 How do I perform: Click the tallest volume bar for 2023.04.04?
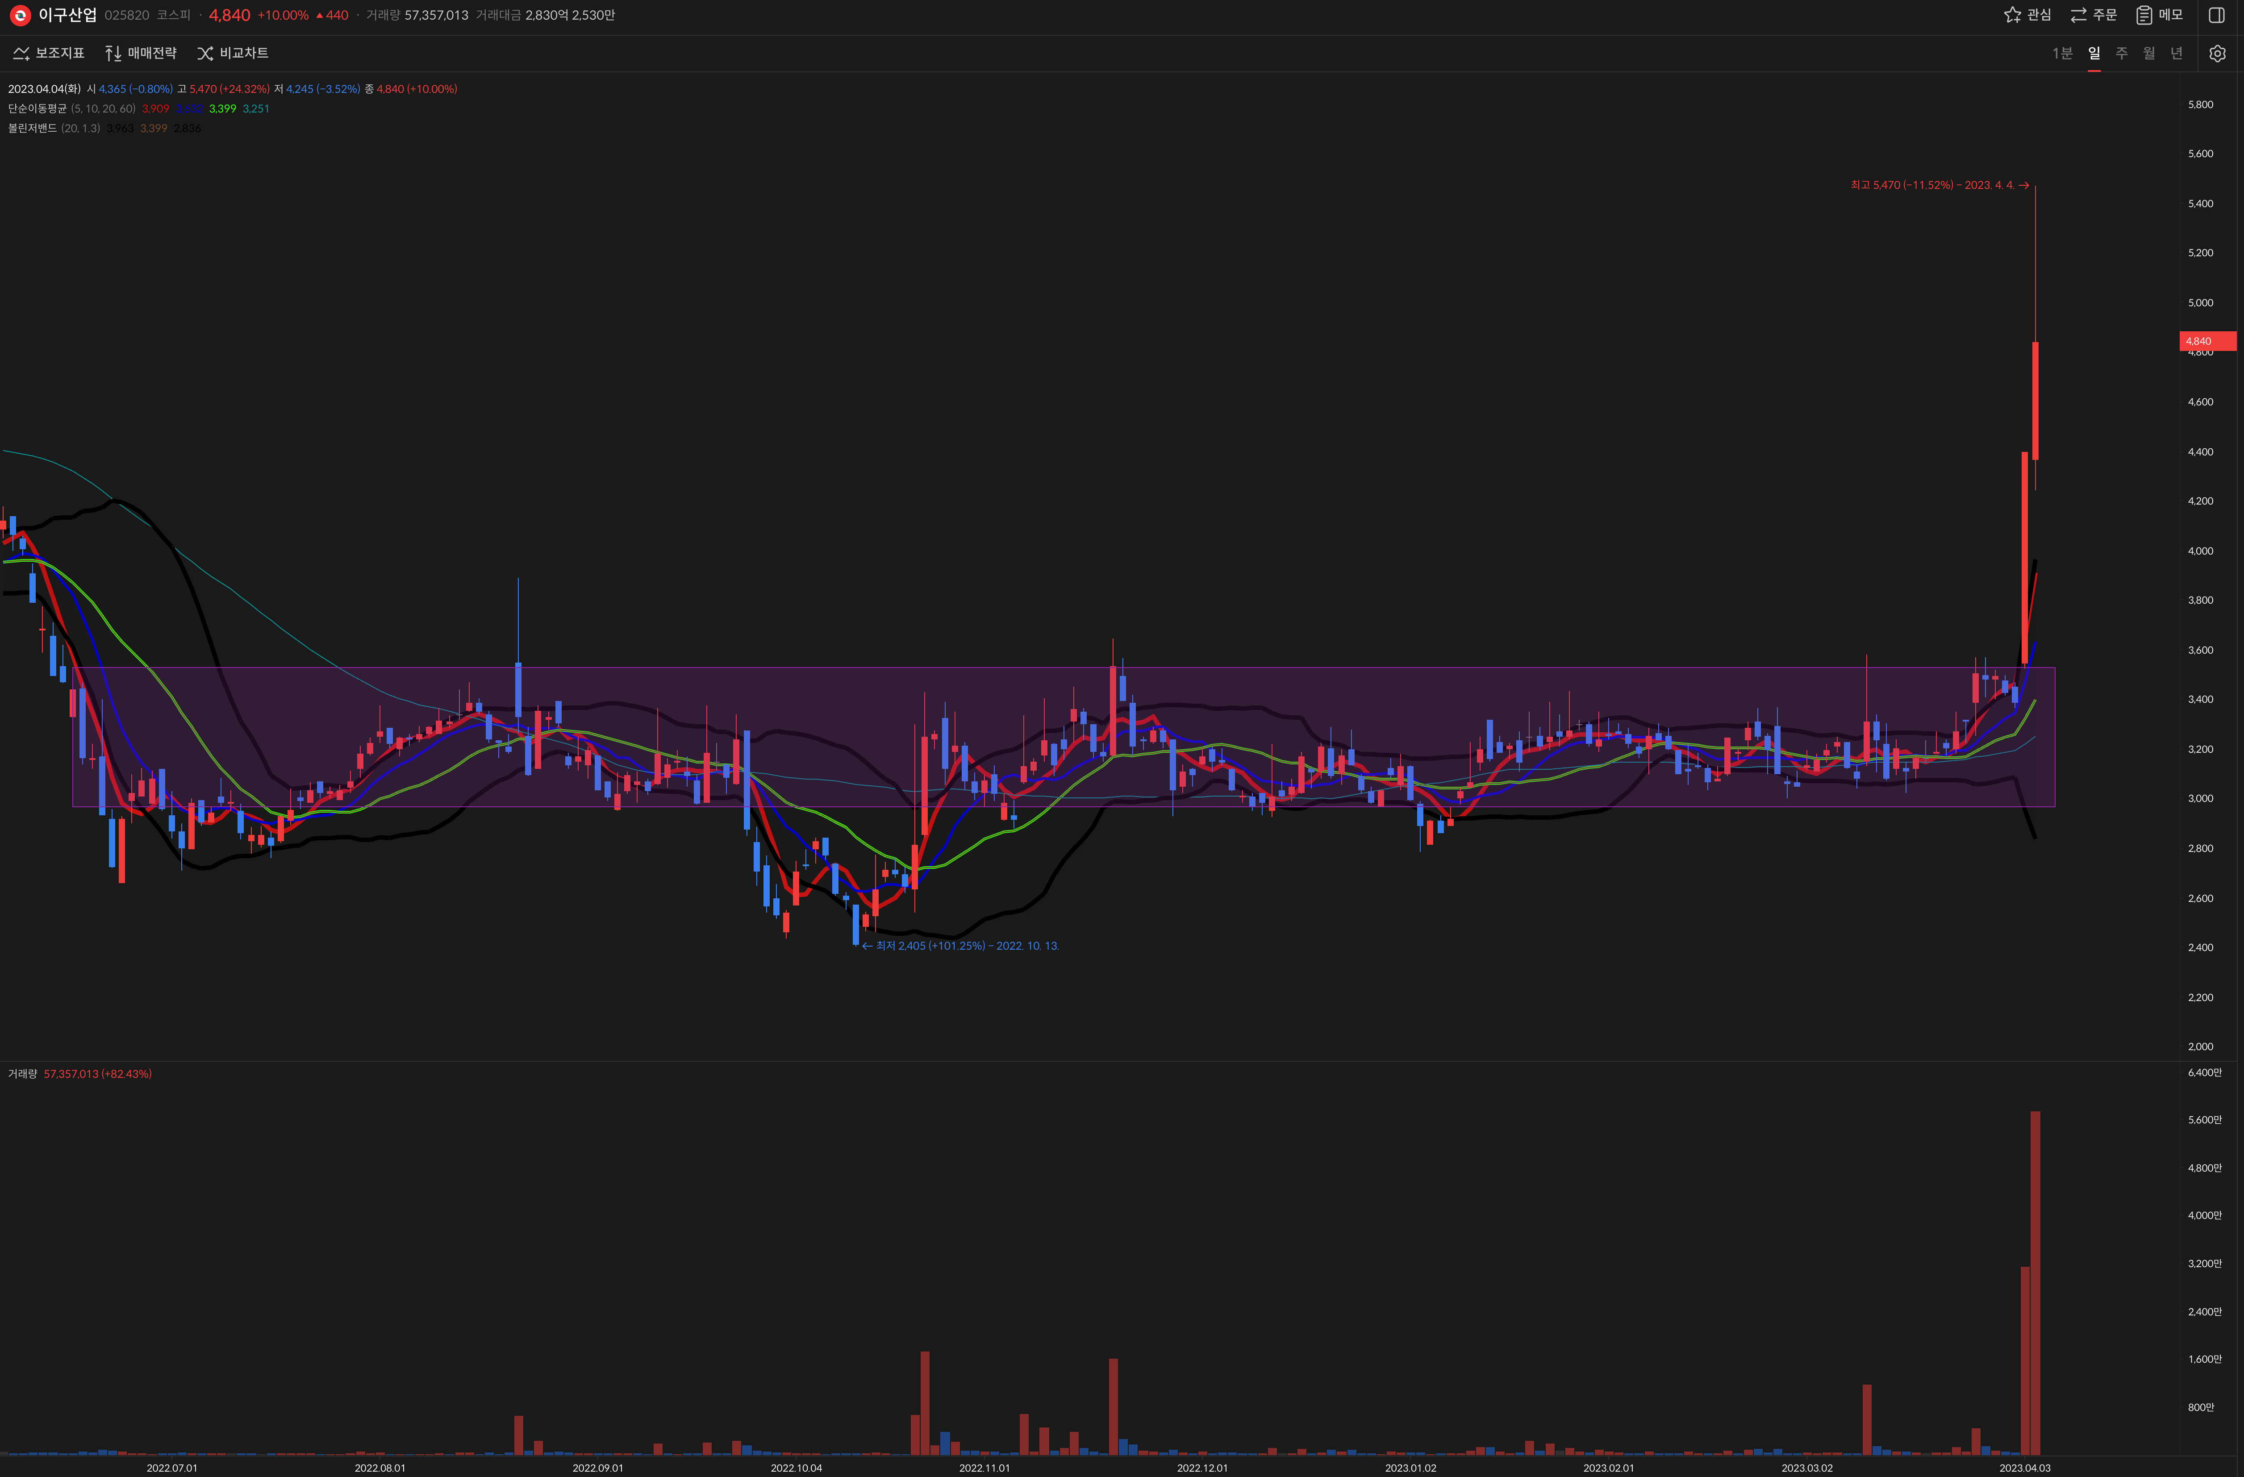2035,1283
